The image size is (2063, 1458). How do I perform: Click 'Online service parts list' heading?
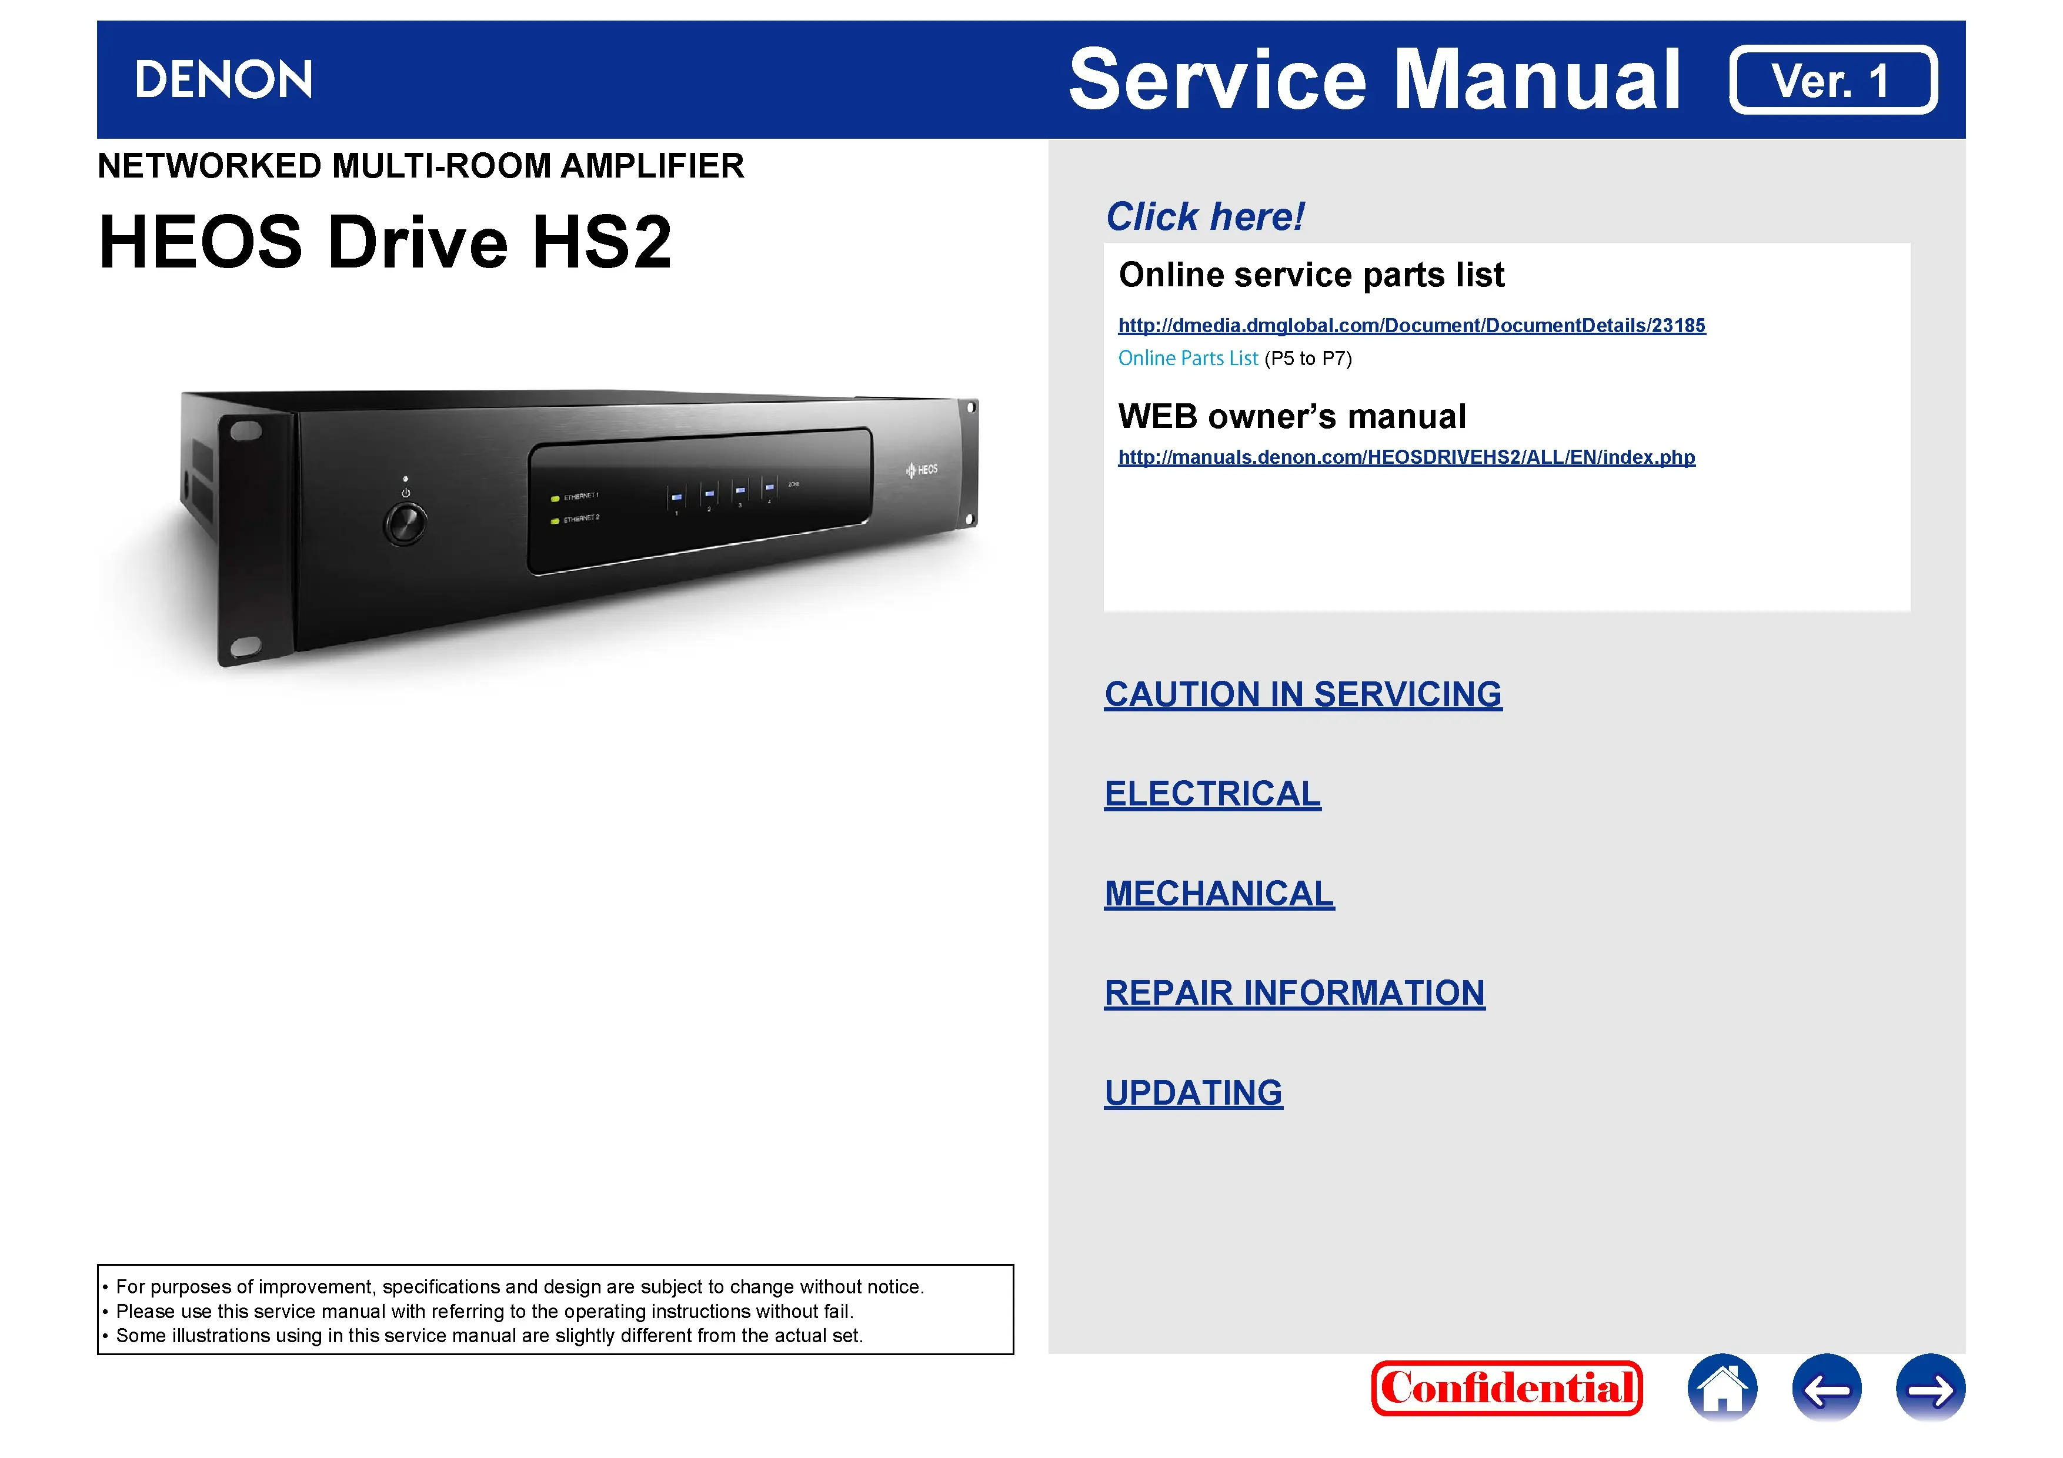tap(1311, 275)
